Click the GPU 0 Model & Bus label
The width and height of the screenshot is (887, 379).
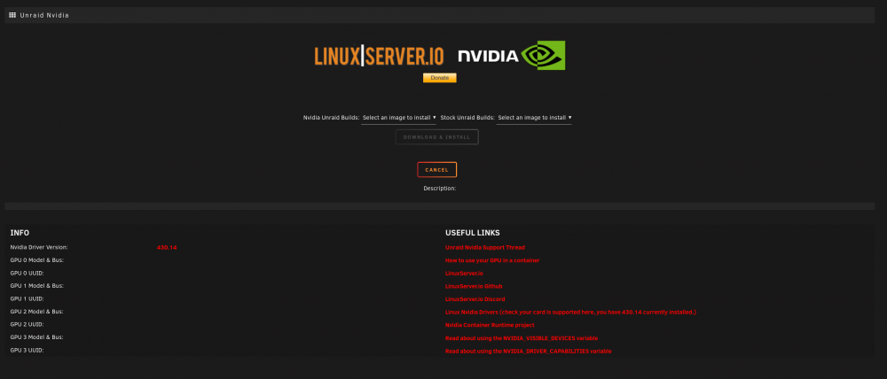coord(36,259)
